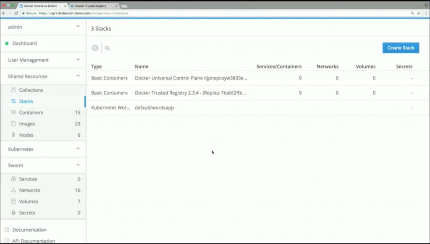
Task: Click the Swarm Services icon
Action: coord(13,179)
